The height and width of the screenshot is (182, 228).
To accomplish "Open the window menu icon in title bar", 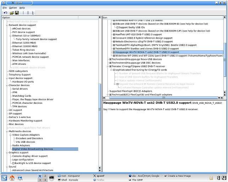I will pos(4,3).
